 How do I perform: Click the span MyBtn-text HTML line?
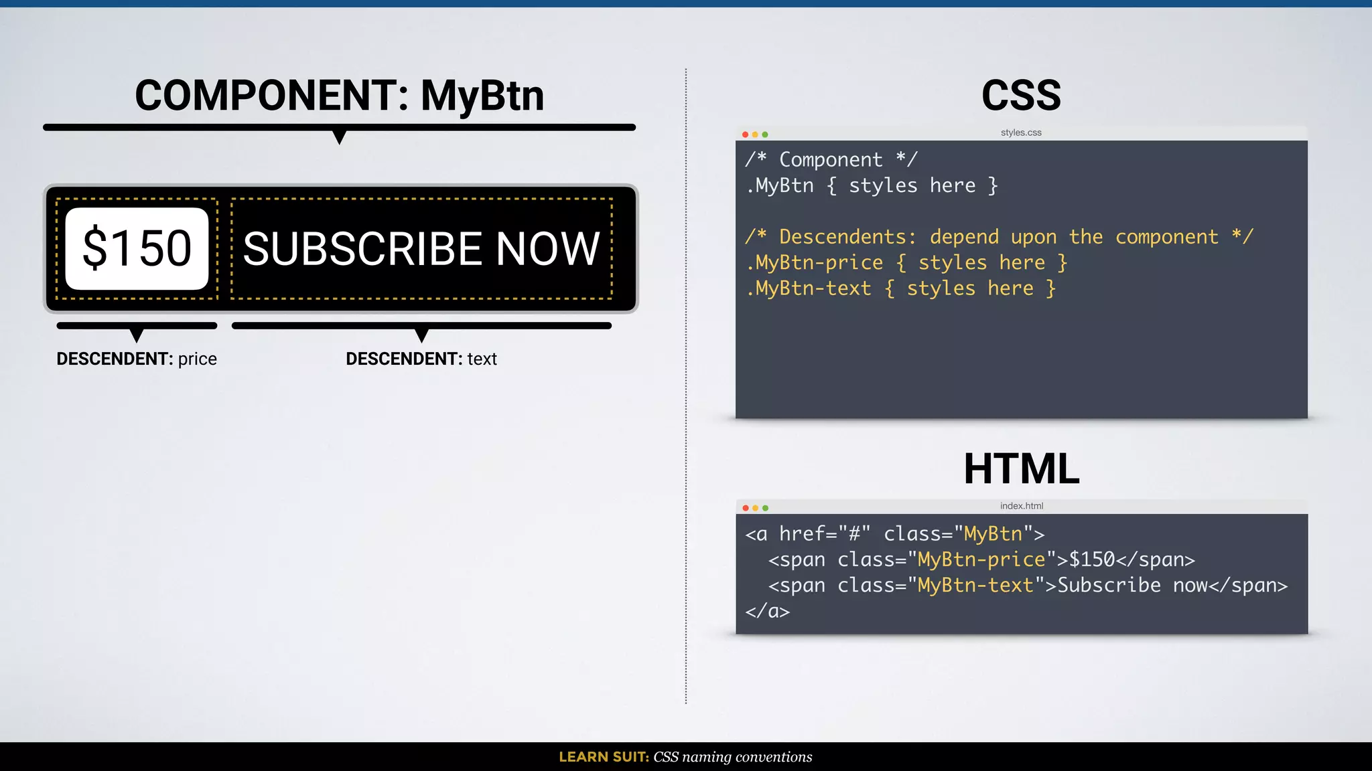point(1028,586)
